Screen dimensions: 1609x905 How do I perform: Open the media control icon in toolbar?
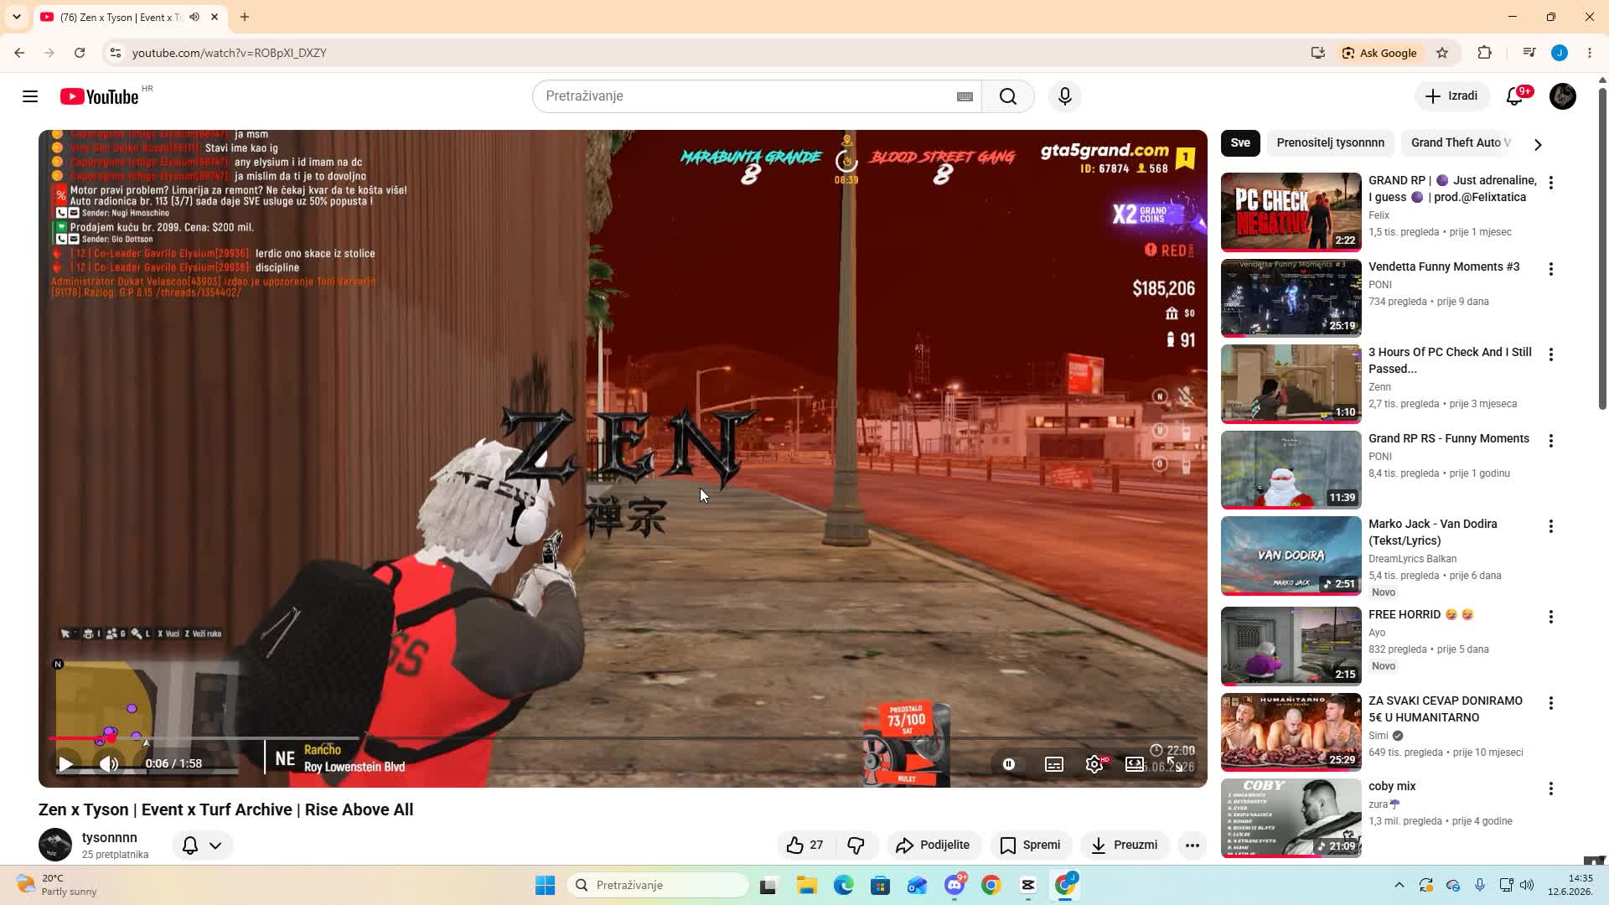[x=1529, y=53]
